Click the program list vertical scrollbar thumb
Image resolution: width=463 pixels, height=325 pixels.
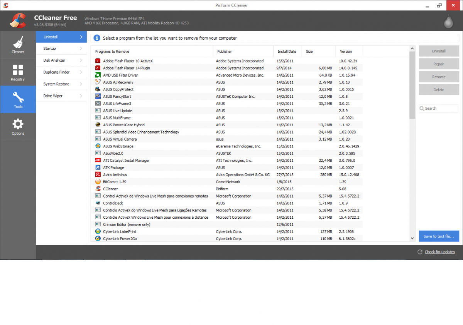click(412, 85)
